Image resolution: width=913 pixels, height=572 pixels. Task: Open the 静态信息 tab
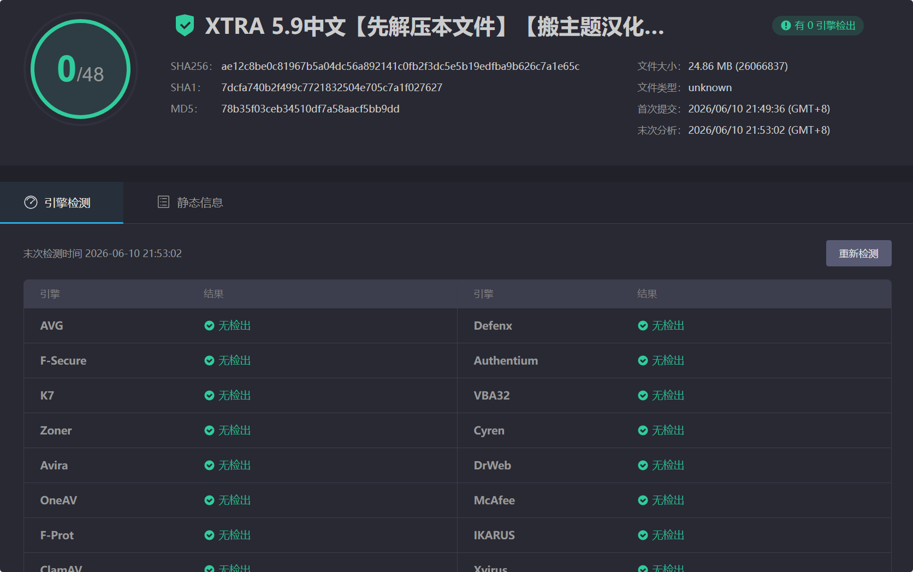coord(190,202)
